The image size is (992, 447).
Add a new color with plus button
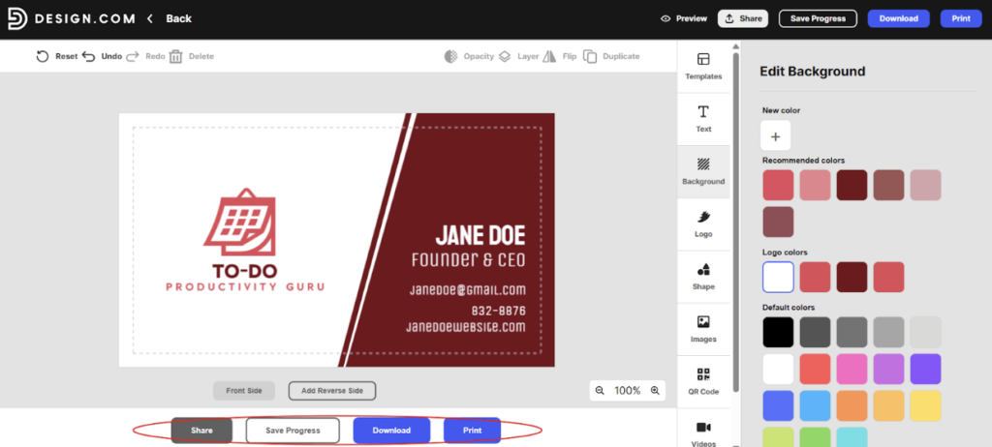775,136
